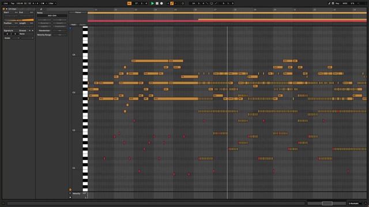This screenshot has width=369, height=207.
Task: Click the orange envelope toggle above Velocity lane
Action: (x=70, y=190)
